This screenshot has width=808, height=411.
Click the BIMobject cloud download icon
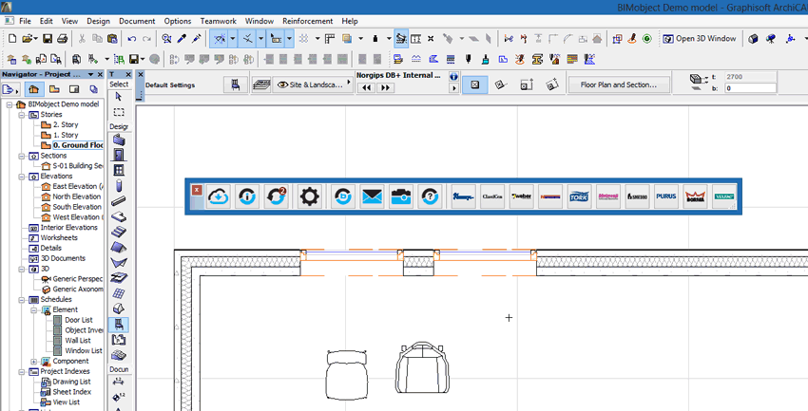[x=219, y=196]
